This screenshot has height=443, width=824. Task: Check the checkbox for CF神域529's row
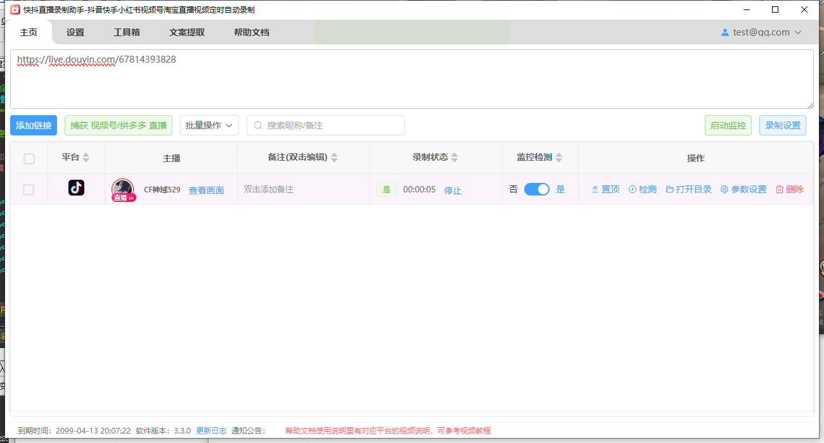pyautogui.click(x=29, y=189)
